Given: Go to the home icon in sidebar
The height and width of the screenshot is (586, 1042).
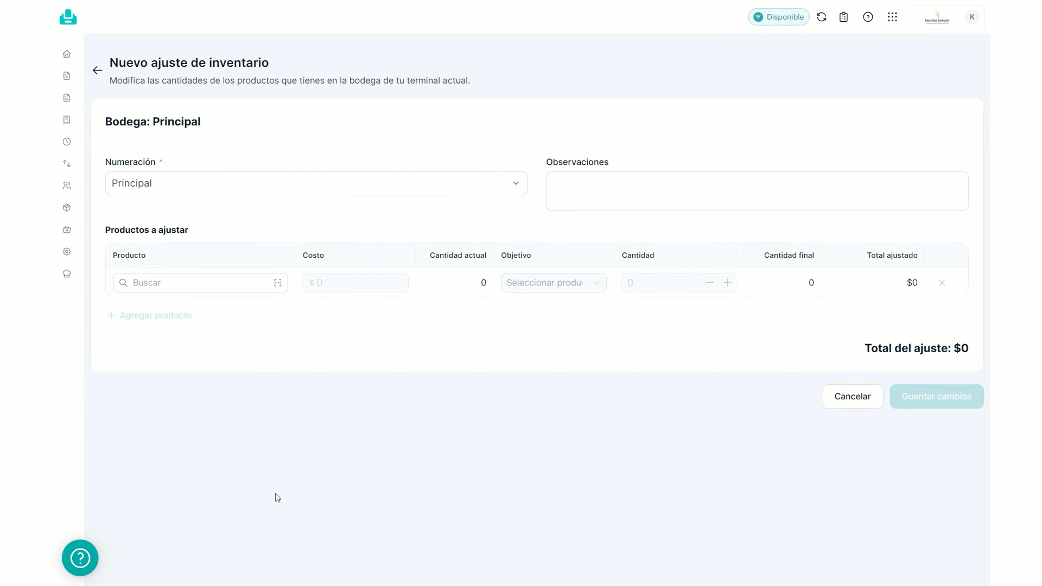Looking at the screenshot, I should pyautogui.click(x=67, y=54).
